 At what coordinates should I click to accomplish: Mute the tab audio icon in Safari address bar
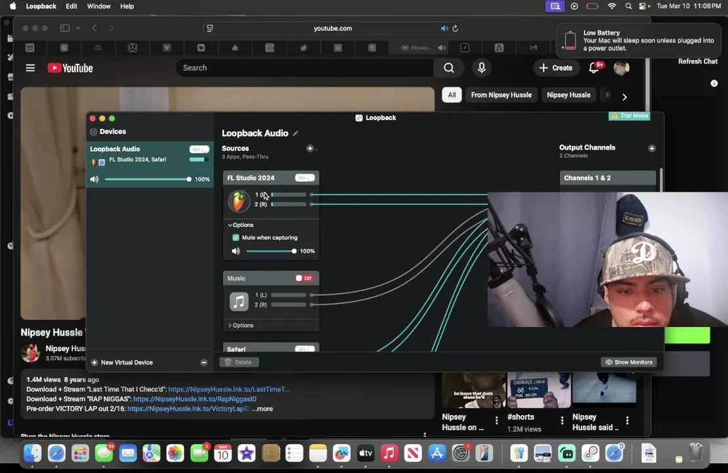[444, 28]
